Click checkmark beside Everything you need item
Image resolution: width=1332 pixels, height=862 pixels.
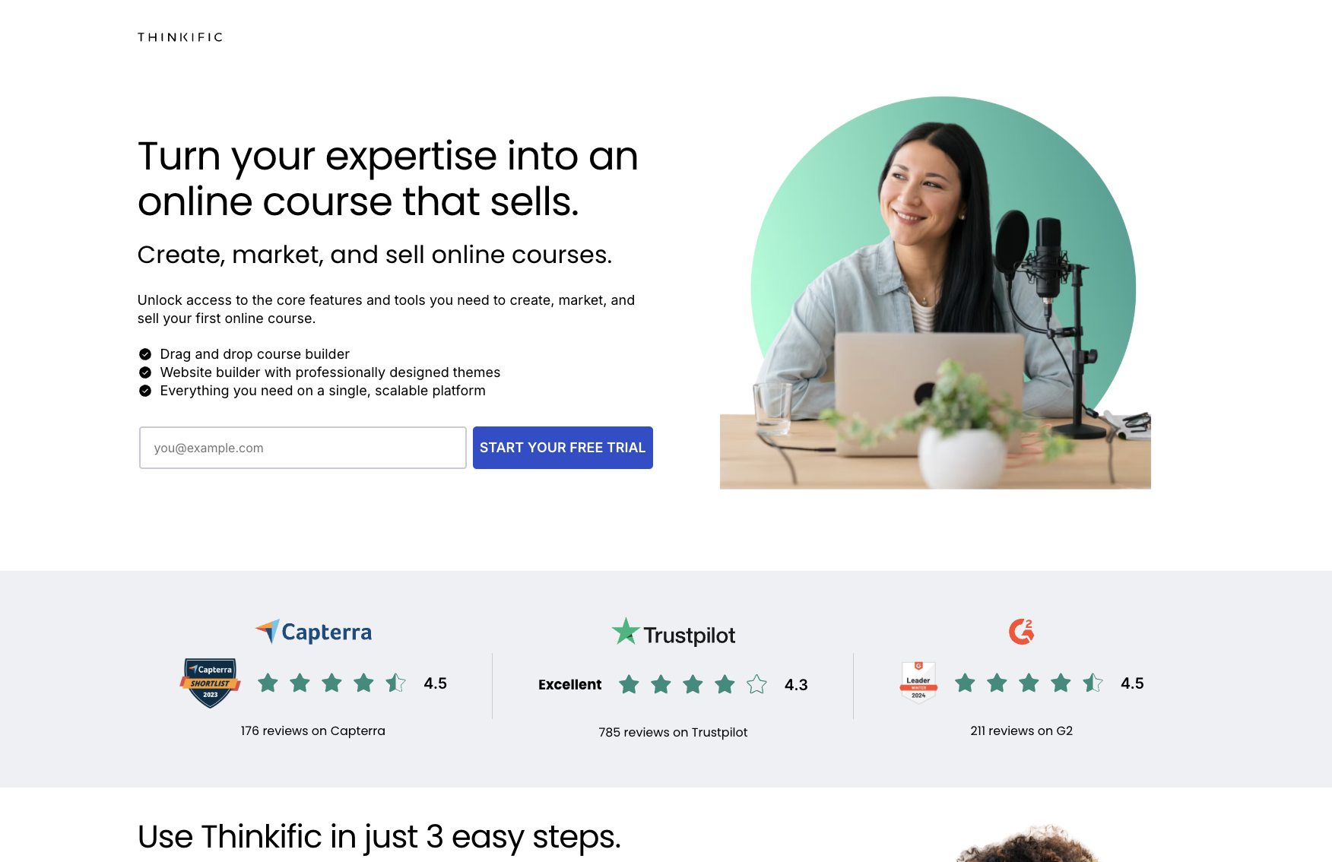[145, 391]
